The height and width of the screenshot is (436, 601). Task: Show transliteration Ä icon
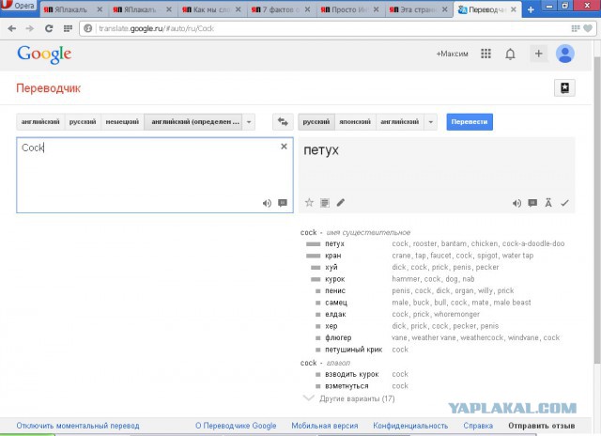point(548,203)
